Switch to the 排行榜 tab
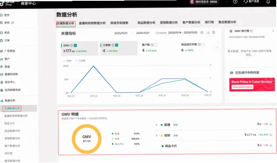 pyautogui.click(x=209, y=22)
